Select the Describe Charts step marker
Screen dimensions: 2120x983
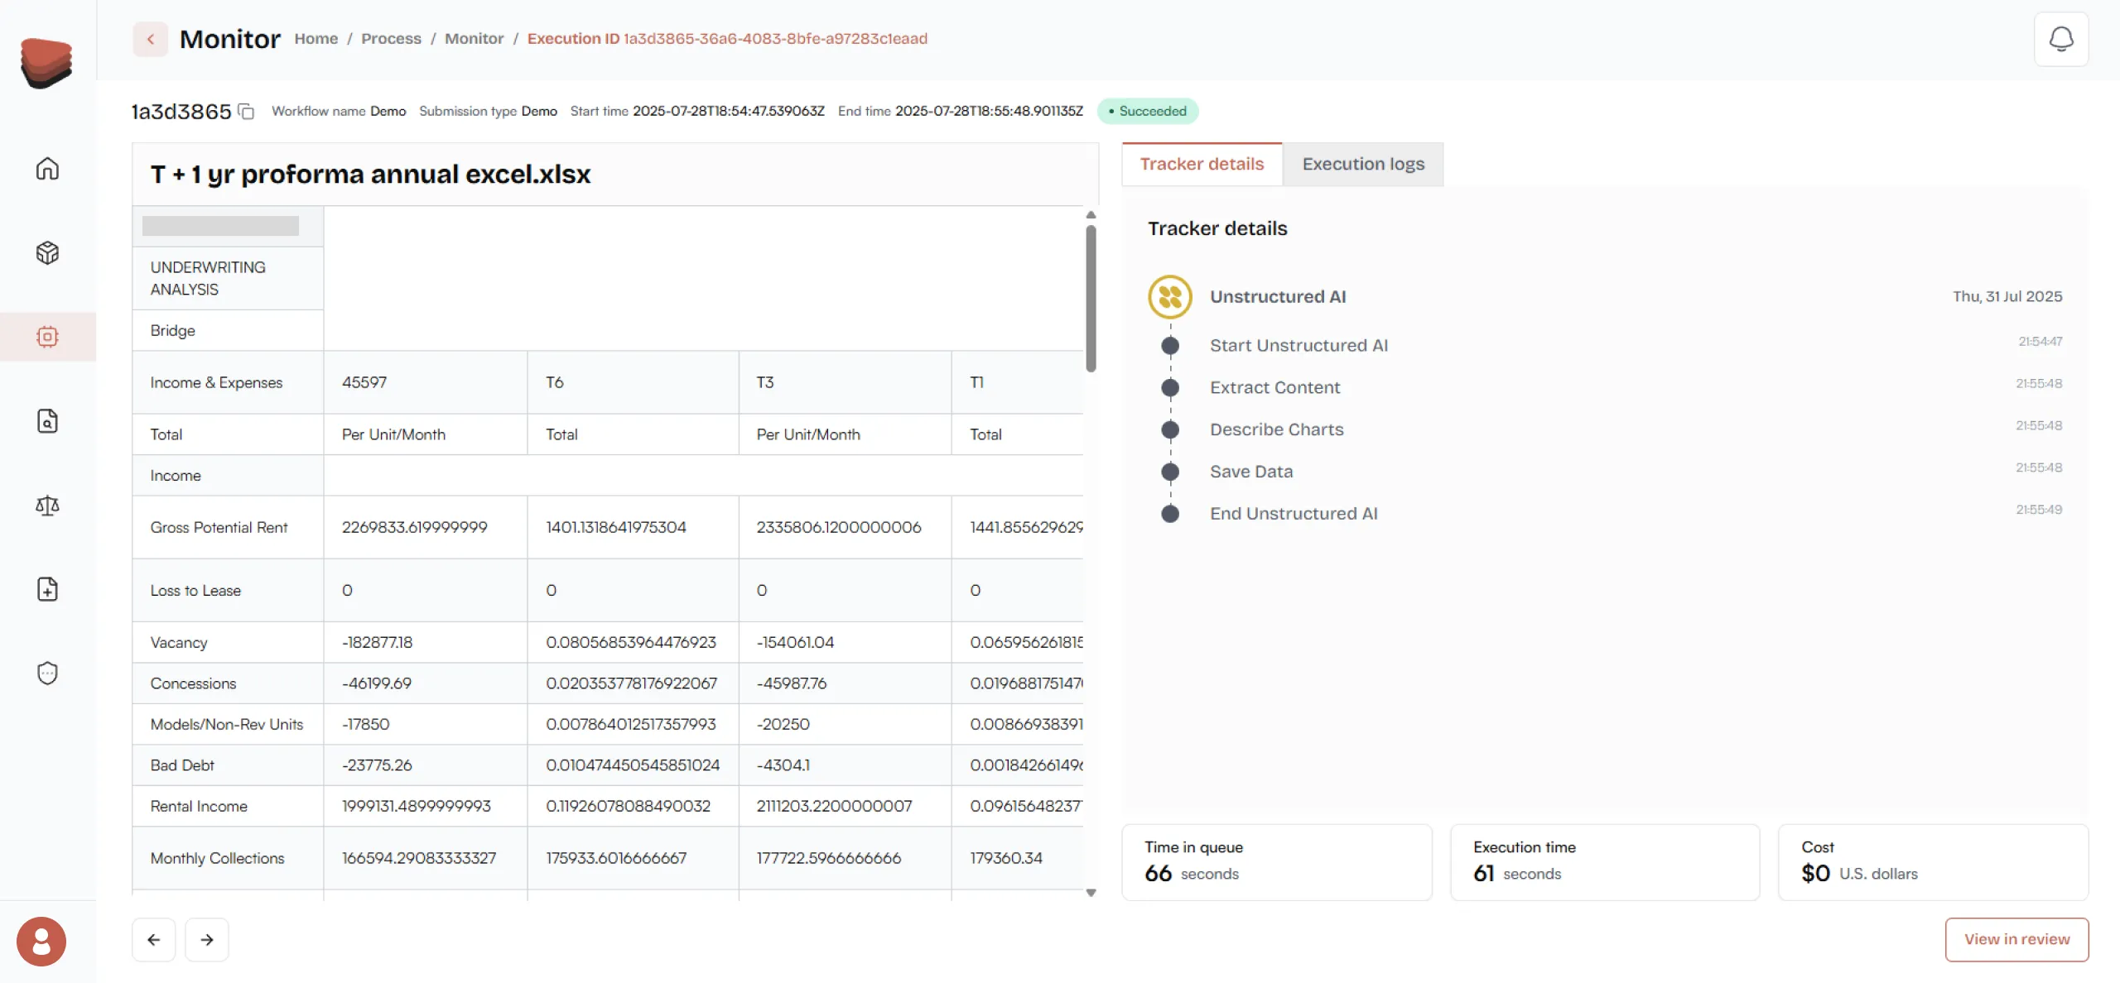point(1170,429)
